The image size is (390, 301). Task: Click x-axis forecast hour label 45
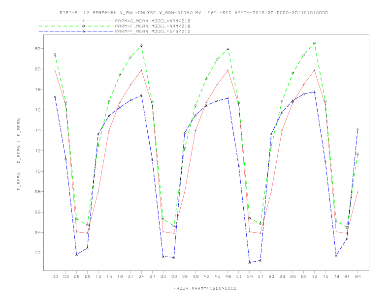tap(217, 276)
